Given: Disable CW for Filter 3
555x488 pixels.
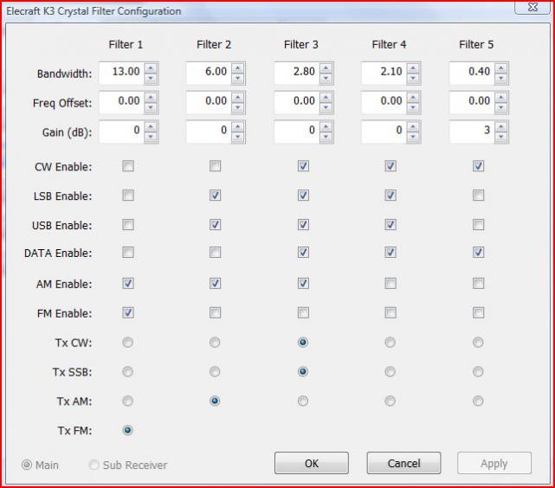Looking at the screenshot, I should [x=303, y=166].
